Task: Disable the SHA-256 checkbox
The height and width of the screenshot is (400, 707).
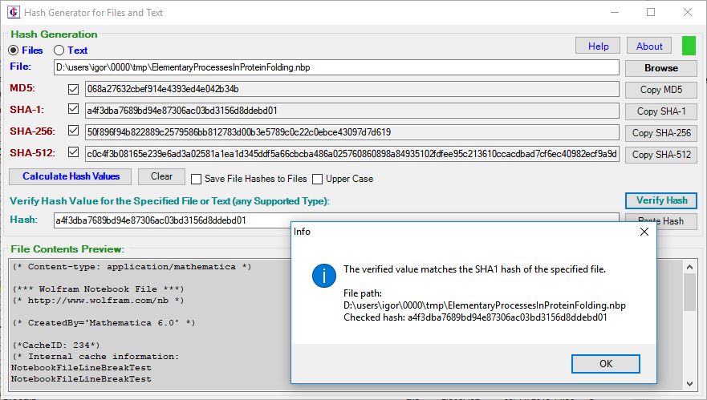Action: click(74, 131)
